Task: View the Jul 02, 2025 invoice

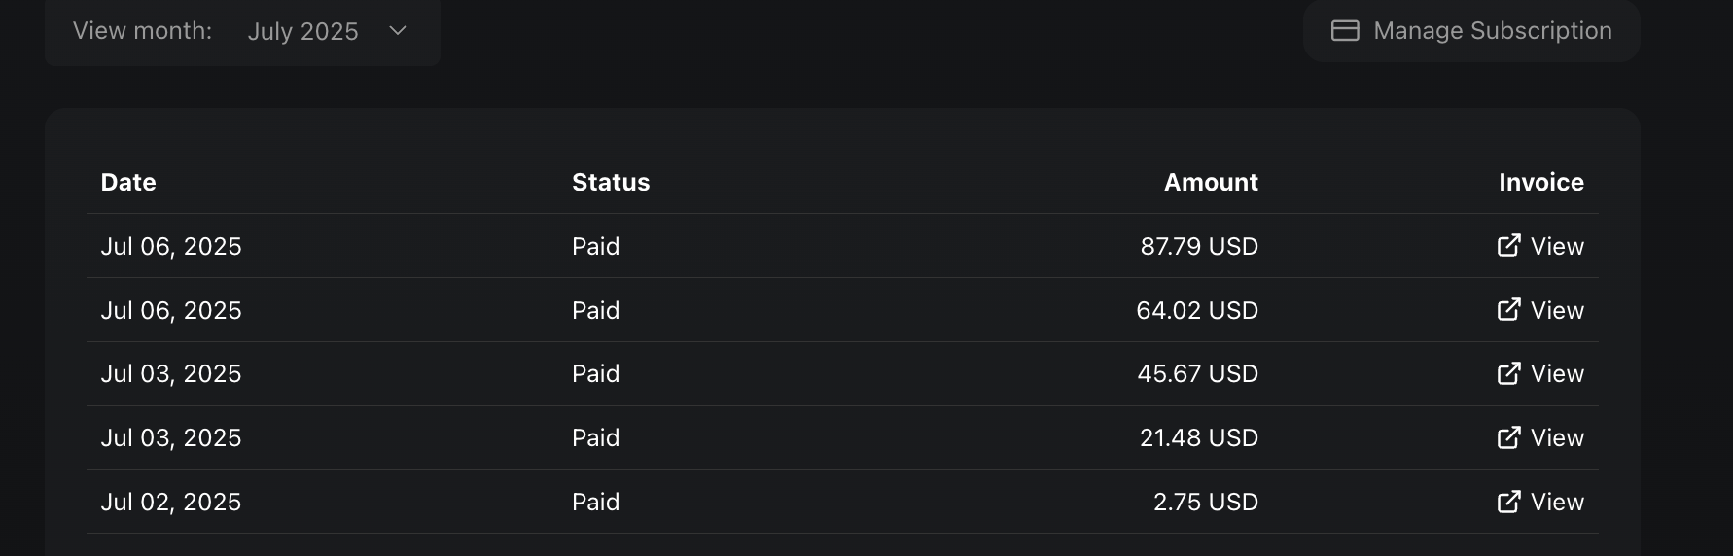Action: [1540, 502]
